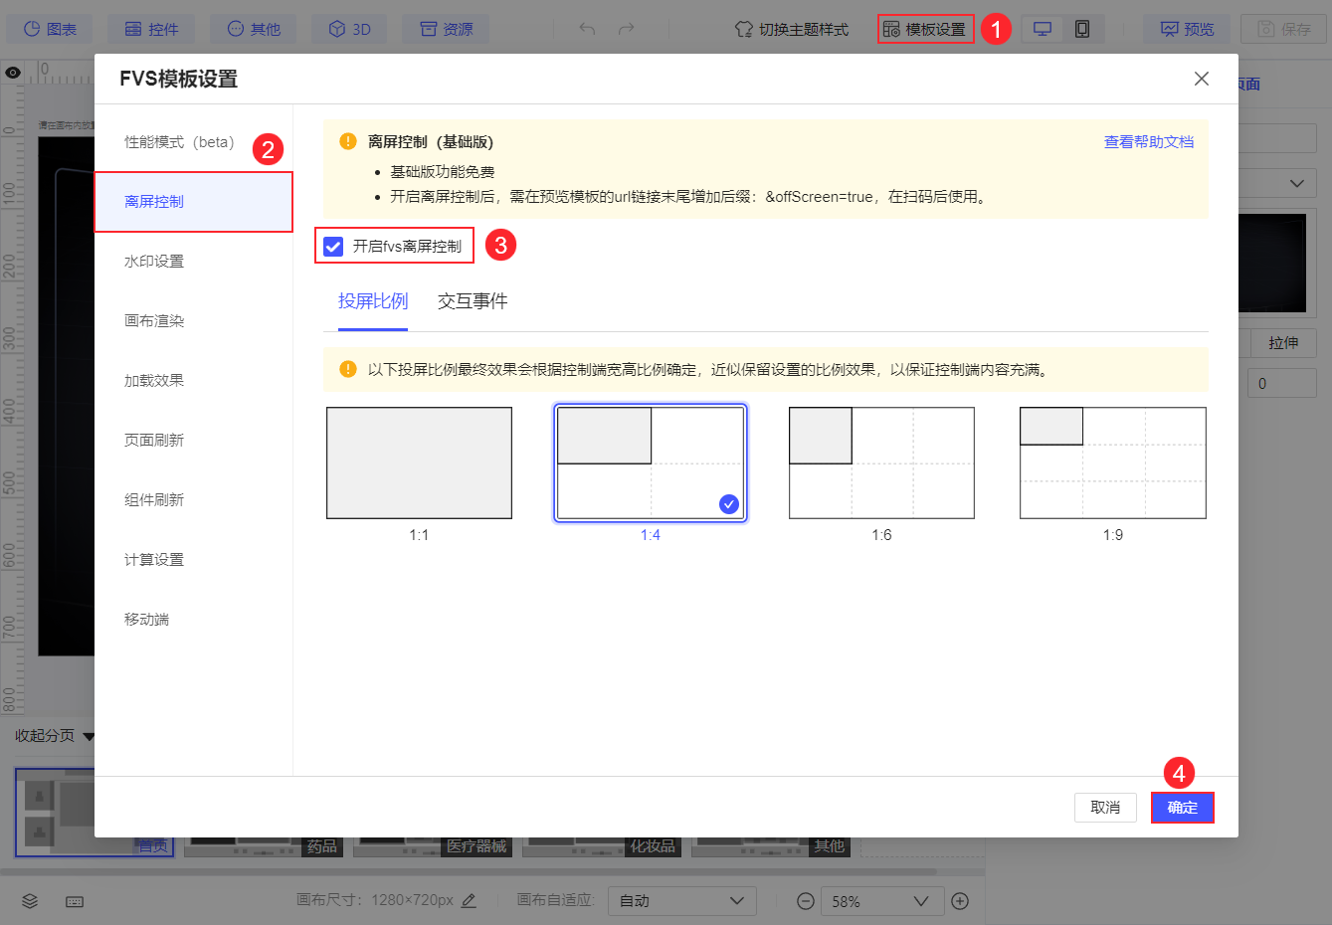Open the 资源 resources toolbar menu
1332x925 pixels.
tap(446, 29)
